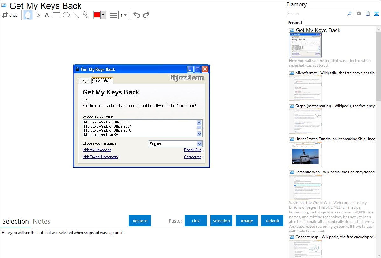381x258 pixels.
Task: Undo the last annotation
Action: pyautogui.click(x=136, y=15)
